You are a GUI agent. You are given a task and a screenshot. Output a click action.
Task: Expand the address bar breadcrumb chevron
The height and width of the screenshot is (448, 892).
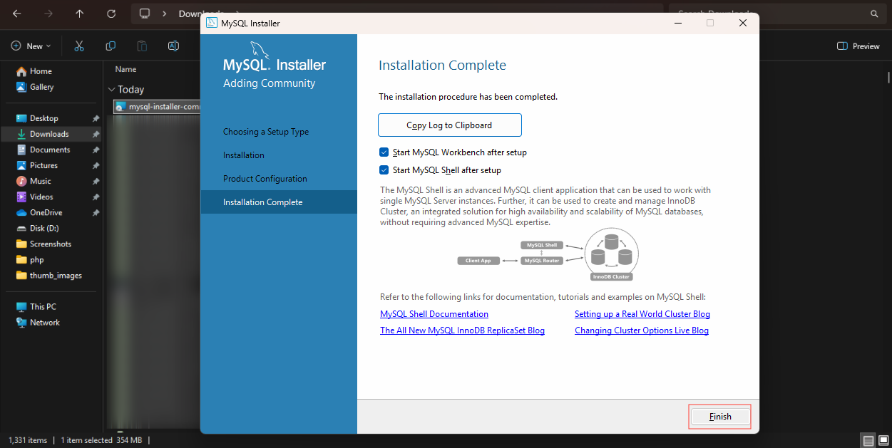tap(165, 14)
